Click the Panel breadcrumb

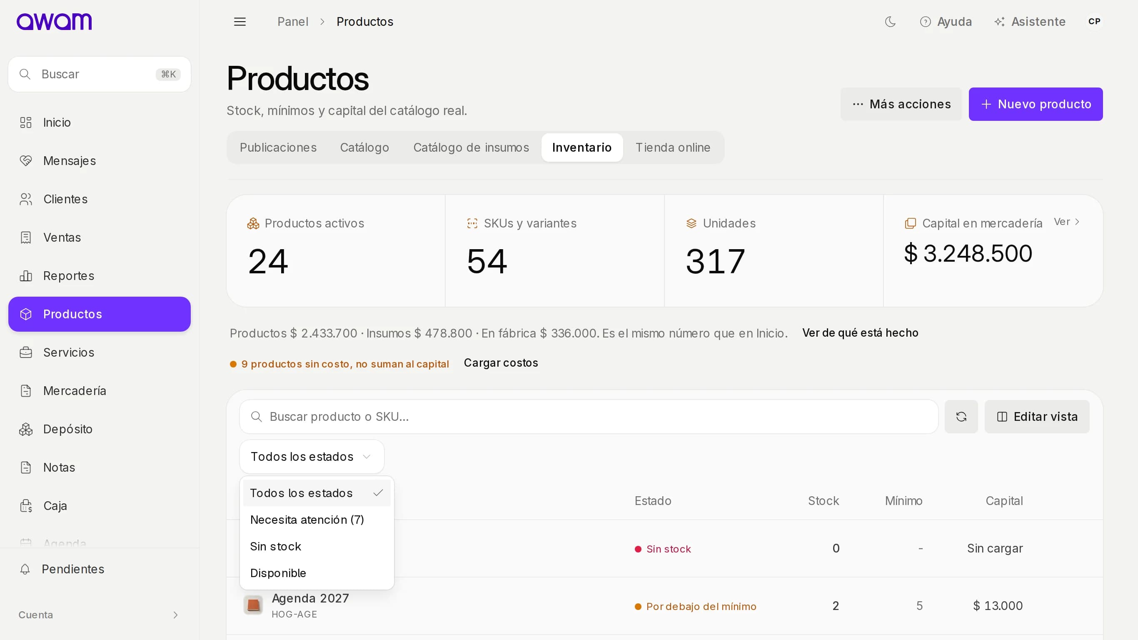tap(292, 22)
